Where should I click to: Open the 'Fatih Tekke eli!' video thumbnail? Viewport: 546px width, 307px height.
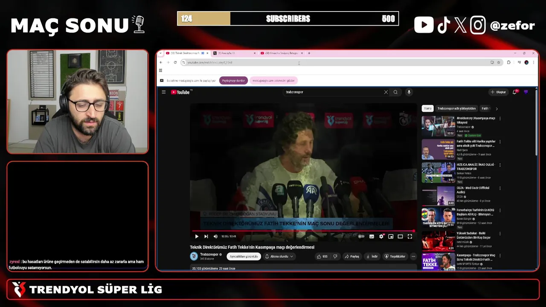pos(438,149)
